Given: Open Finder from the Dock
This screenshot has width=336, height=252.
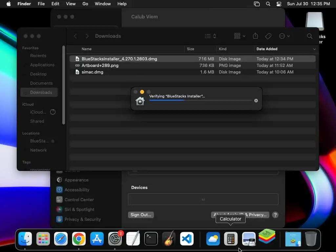Looking at the screenshot, I should [x=25, y=239].
